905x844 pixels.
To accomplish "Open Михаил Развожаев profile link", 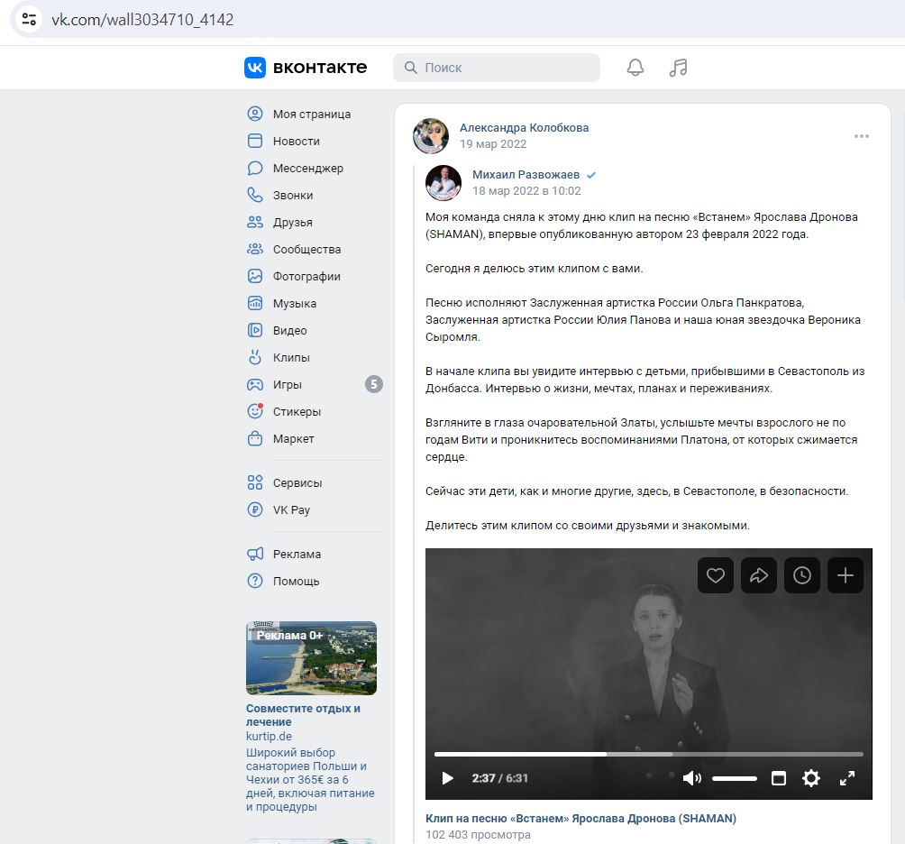I will pyautogui.click(x=526, y=174).
